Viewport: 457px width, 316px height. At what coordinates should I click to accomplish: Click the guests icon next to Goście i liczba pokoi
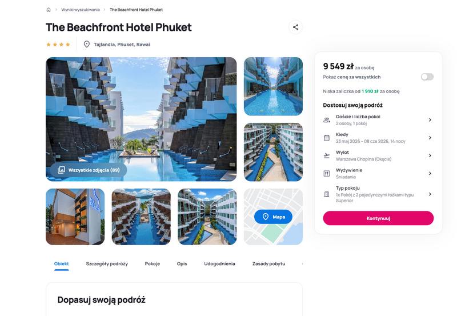coord(327,120)
